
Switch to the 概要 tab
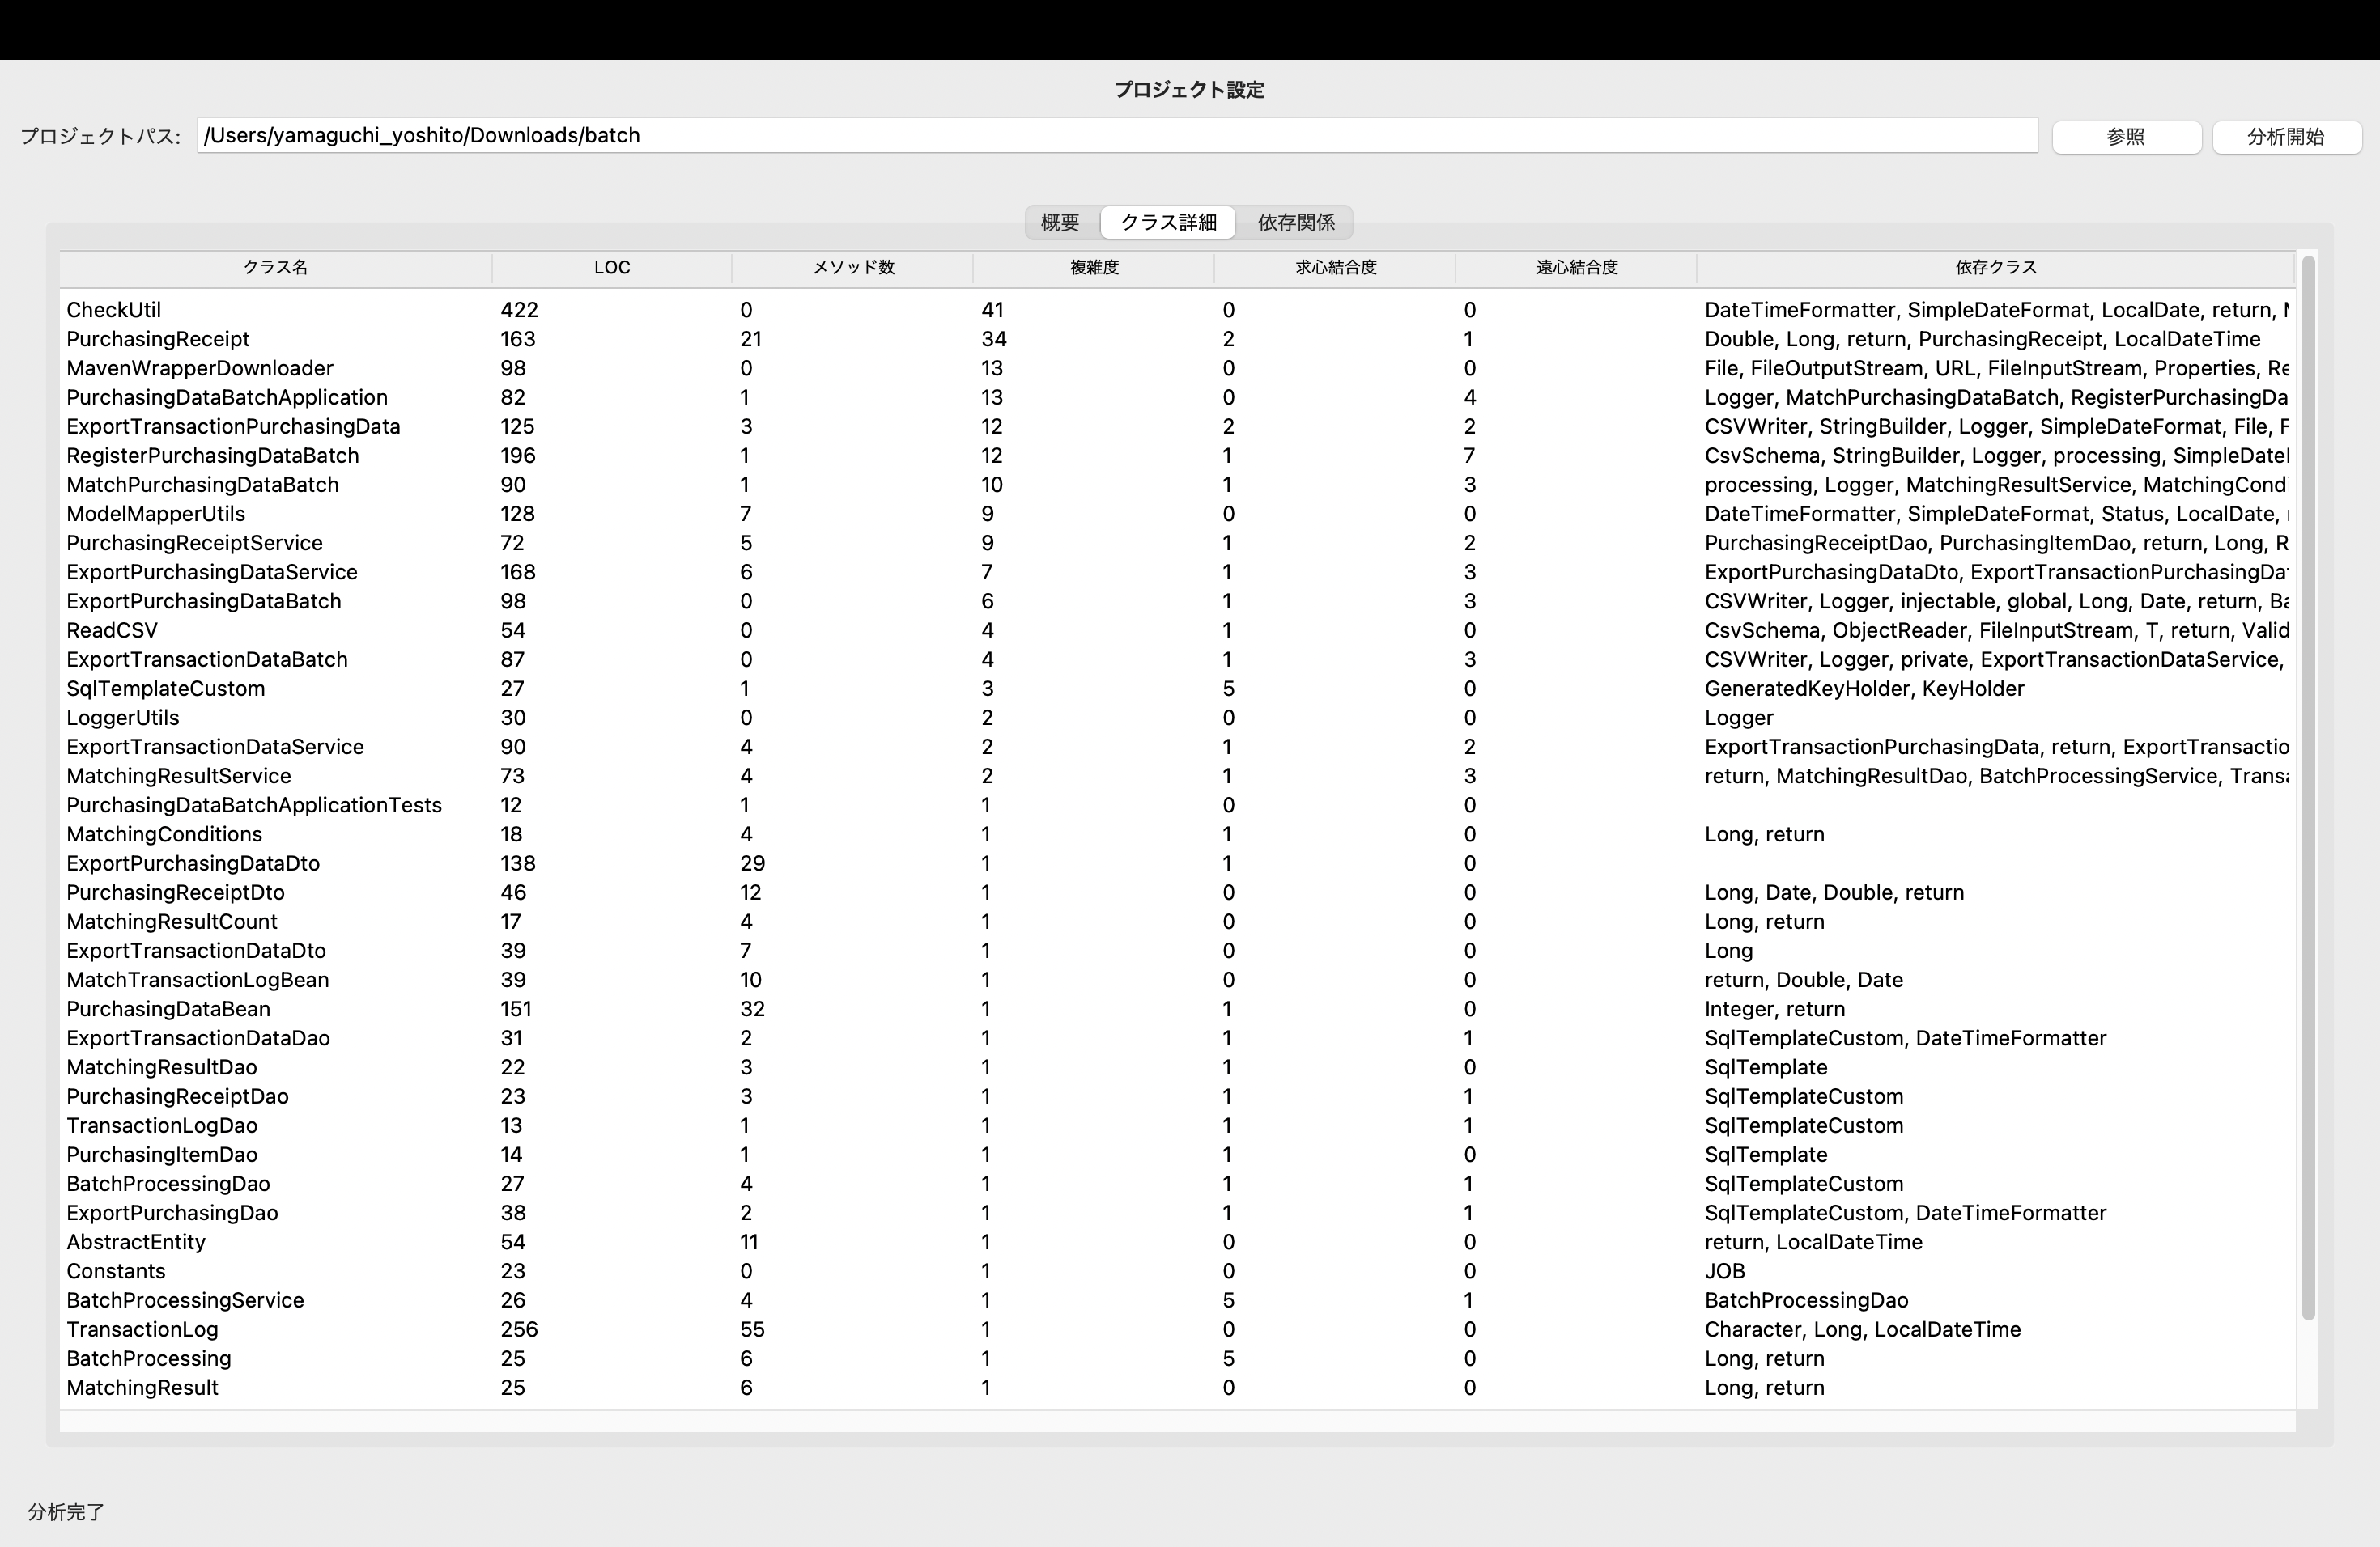(x=1060, y=222)
